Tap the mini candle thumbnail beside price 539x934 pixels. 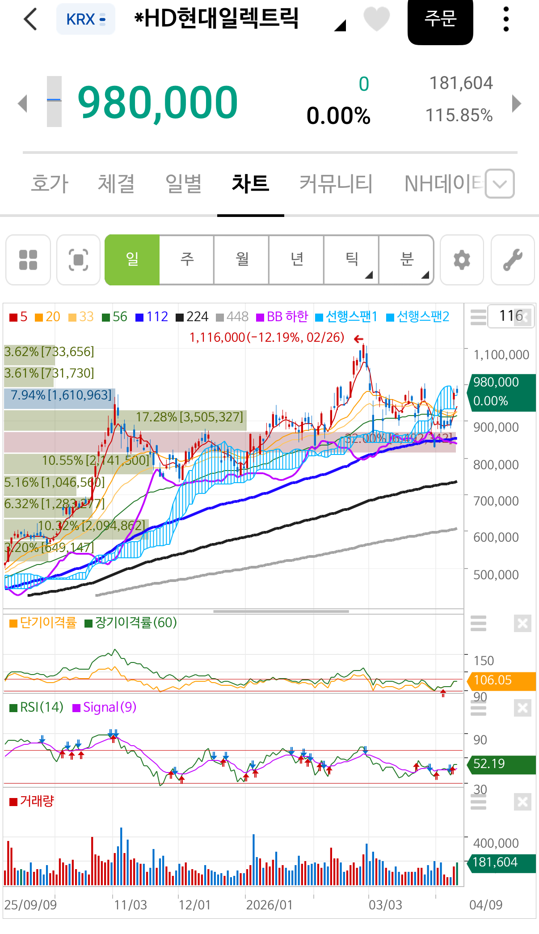tap(54, 102)
